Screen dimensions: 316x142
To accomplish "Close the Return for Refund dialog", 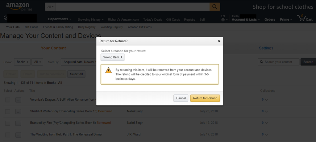I will click(219, 41).
